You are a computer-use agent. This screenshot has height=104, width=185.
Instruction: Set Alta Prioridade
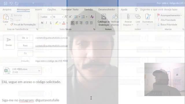(167, 20)
